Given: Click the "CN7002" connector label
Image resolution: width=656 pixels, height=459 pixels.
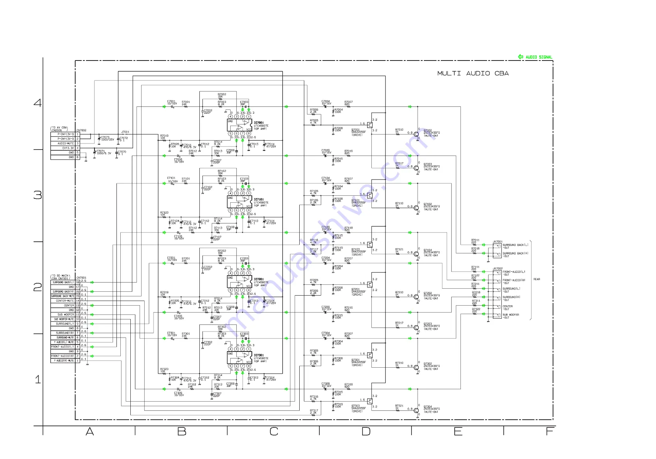Looking at the screenshot, I should [81, 130].
